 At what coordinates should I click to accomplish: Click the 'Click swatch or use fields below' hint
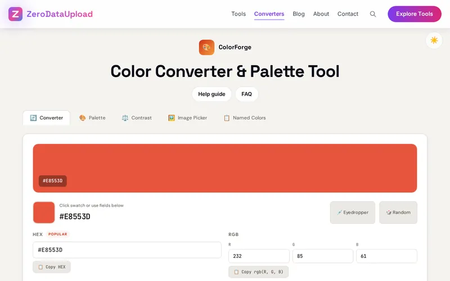click(x=91, y=205)
